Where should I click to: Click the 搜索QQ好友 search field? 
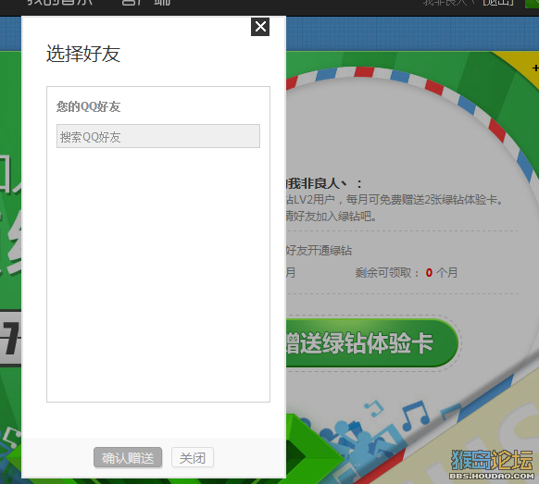158,136
